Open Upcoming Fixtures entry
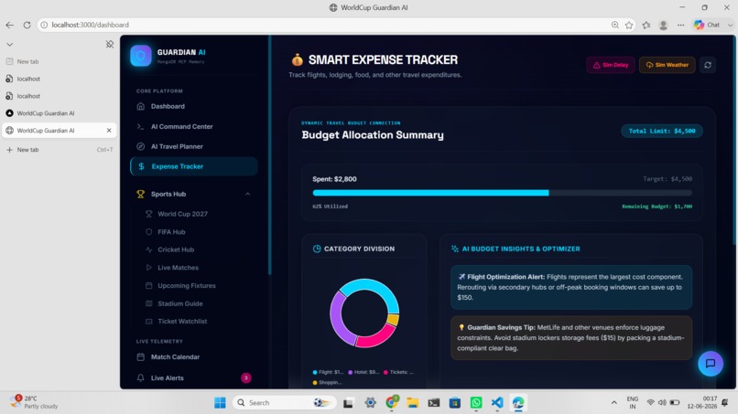Screen dimensions: 738x414 pyautogui.click(x=187, y=286)
